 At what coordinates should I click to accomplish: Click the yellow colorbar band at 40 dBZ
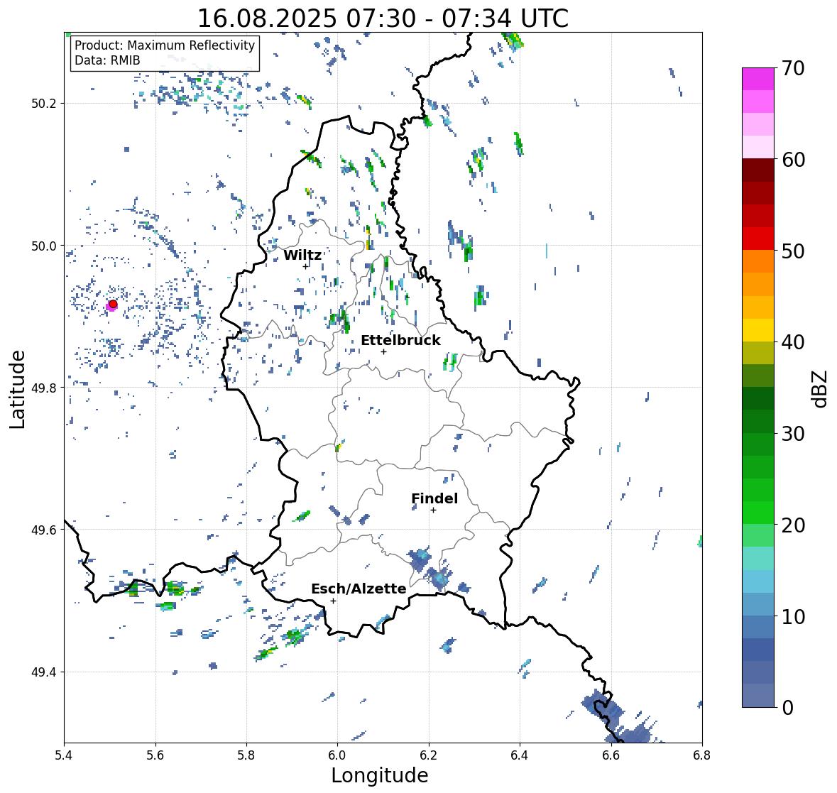[x=758, y=330]
